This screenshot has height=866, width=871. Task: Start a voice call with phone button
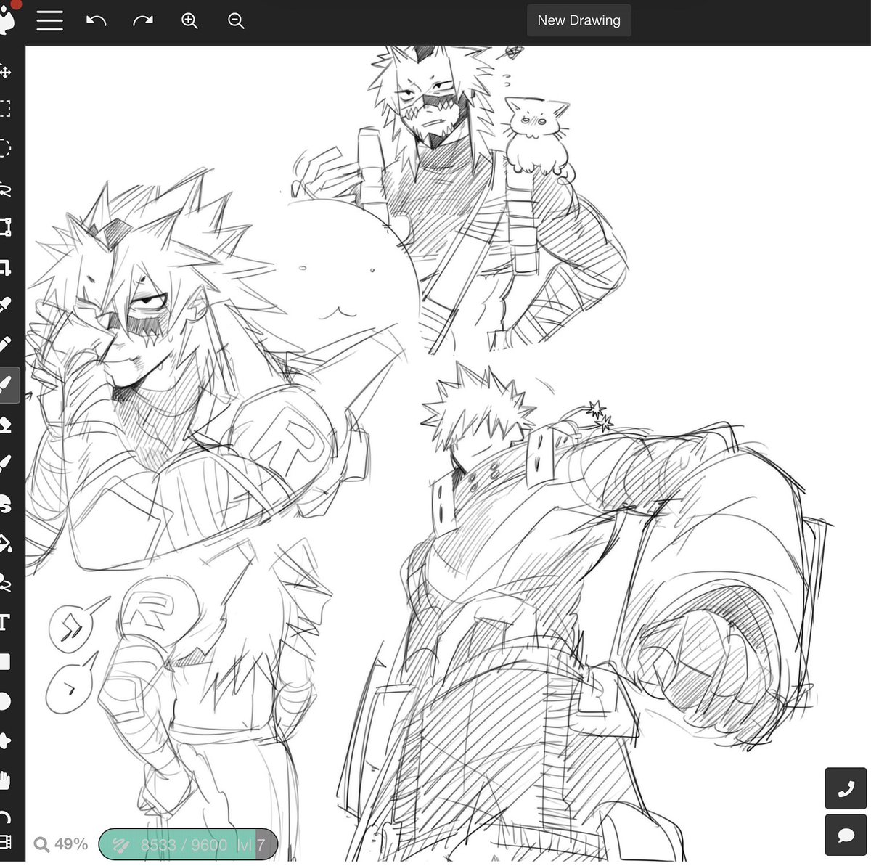[846, 788]
